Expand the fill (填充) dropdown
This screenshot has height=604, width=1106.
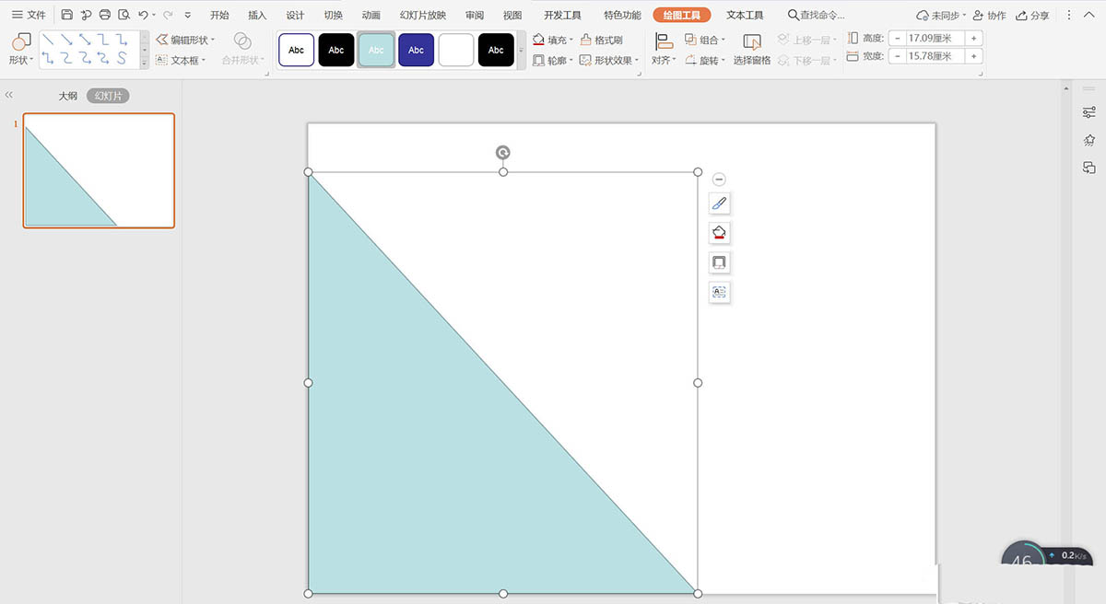571,41
